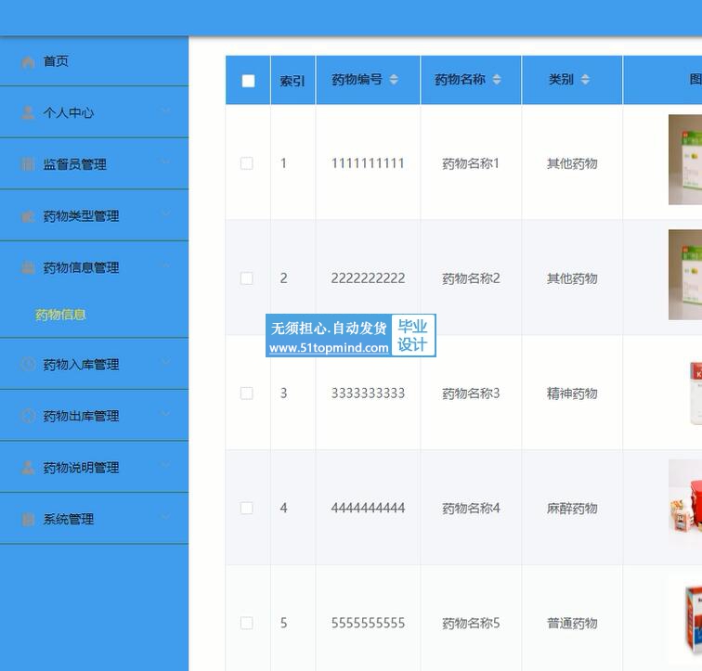Expand the 个人中心 menu chevron
The height and width of the screenshot is (671, 702).
(x=165, y=110)
